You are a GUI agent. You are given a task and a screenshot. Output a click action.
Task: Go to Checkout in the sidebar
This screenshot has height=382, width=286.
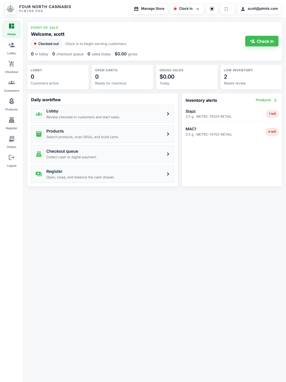[x=11, y=67]
